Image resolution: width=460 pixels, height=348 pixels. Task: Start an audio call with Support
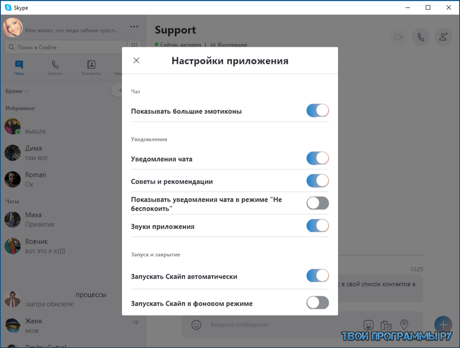pos(421,37)
